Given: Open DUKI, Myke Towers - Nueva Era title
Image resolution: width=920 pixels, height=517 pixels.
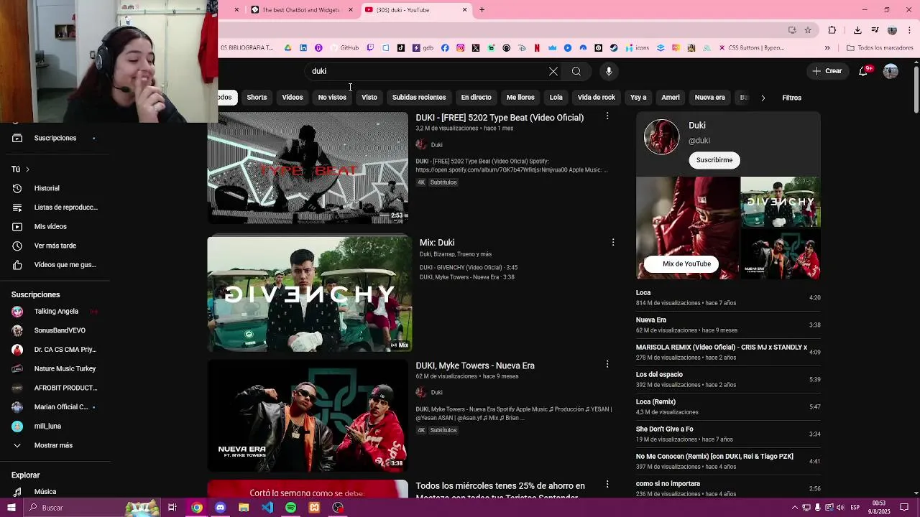Looking at the screenshot, I should [475, 365].
